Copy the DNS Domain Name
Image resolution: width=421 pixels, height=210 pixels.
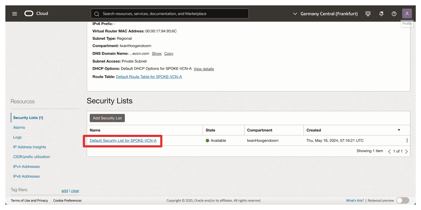click(x=169, y=53)
